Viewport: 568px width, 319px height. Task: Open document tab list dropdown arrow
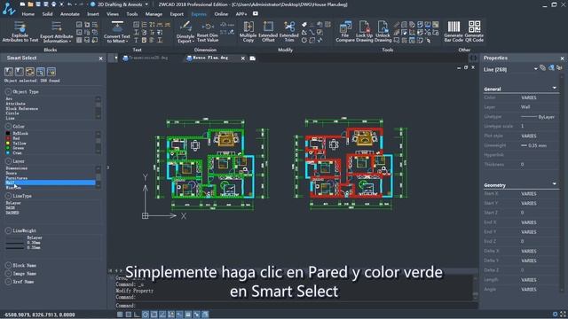[116, 58]
